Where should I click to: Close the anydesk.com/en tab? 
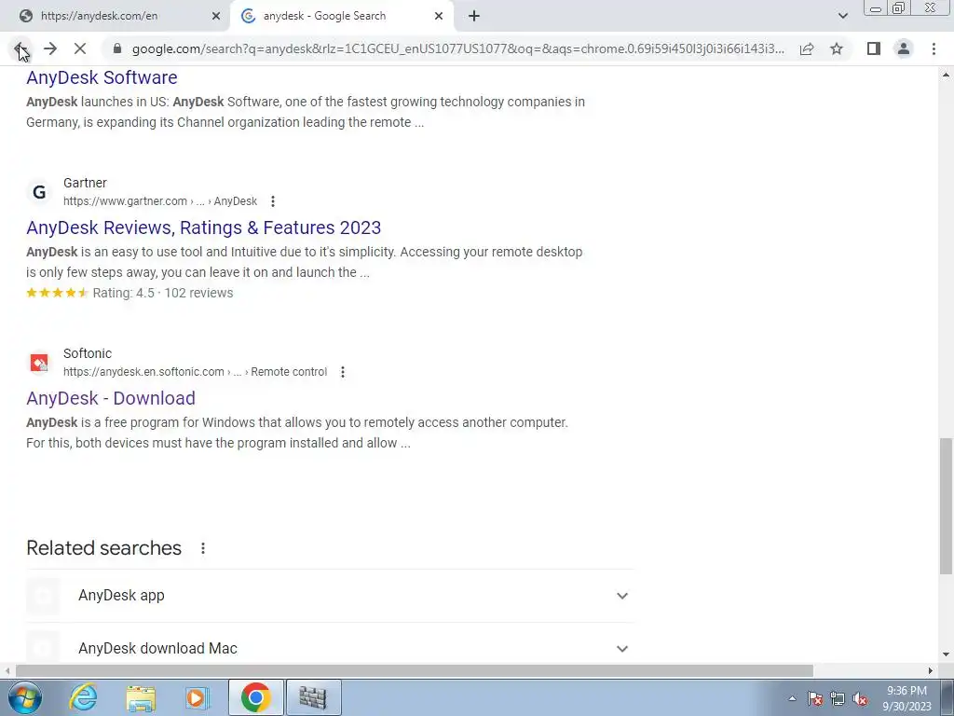pyautogui.click(x=216, y=16)
